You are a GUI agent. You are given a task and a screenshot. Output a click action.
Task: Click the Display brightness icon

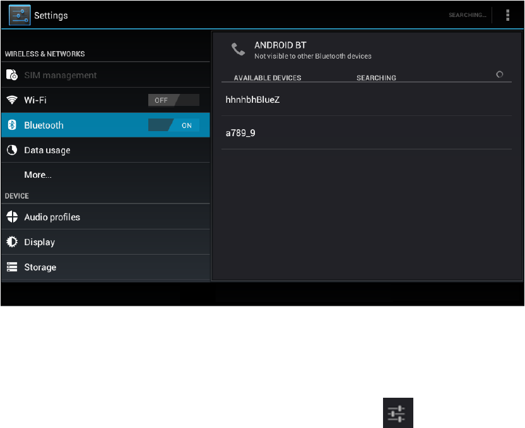[12, 242]
